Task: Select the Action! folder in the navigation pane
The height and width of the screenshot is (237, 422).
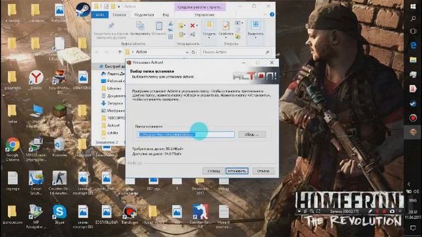Action: click(110, 126)
